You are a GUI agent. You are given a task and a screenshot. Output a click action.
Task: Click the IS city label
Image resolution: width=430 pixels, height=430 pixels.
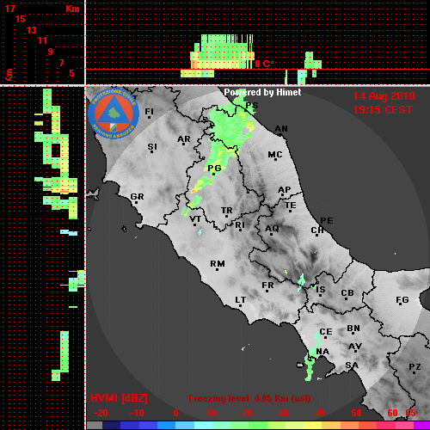[321, 290]
